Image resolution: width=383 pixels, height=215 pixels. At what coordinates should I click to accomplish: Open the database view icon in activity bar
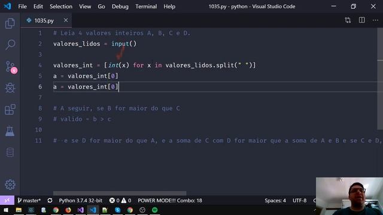[10, 152]
